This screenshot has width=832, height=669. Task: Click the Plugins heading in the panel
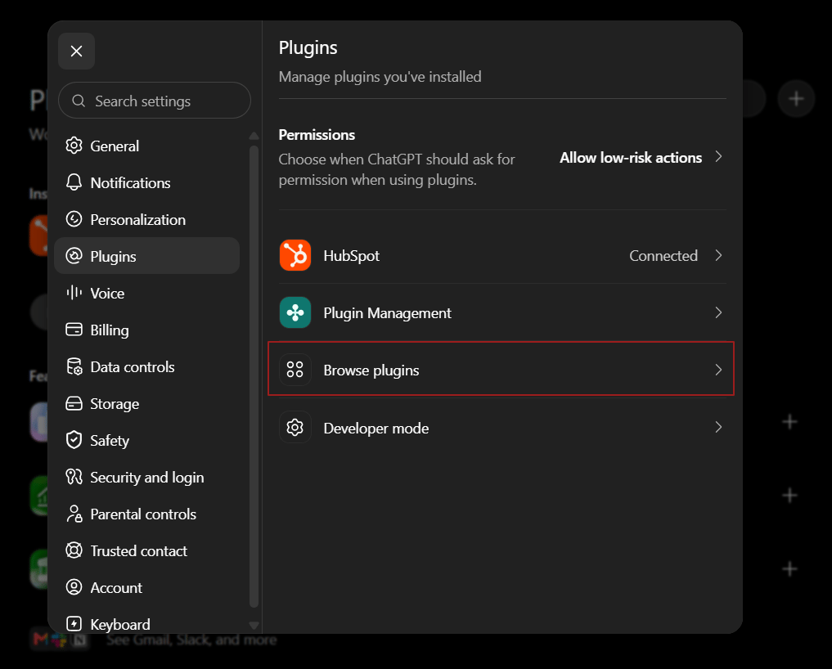pos(308,48)
